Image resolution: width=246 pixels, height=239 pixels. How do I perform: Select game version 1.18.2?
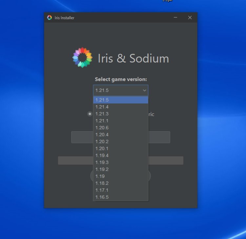pyautogui.click(x=120, y=183)
